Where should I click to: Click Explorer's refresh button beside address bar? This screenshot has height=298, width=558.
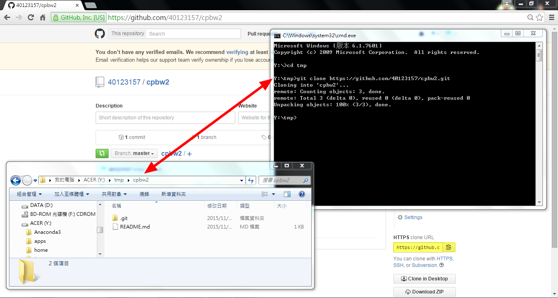click(x=251, y=180)
